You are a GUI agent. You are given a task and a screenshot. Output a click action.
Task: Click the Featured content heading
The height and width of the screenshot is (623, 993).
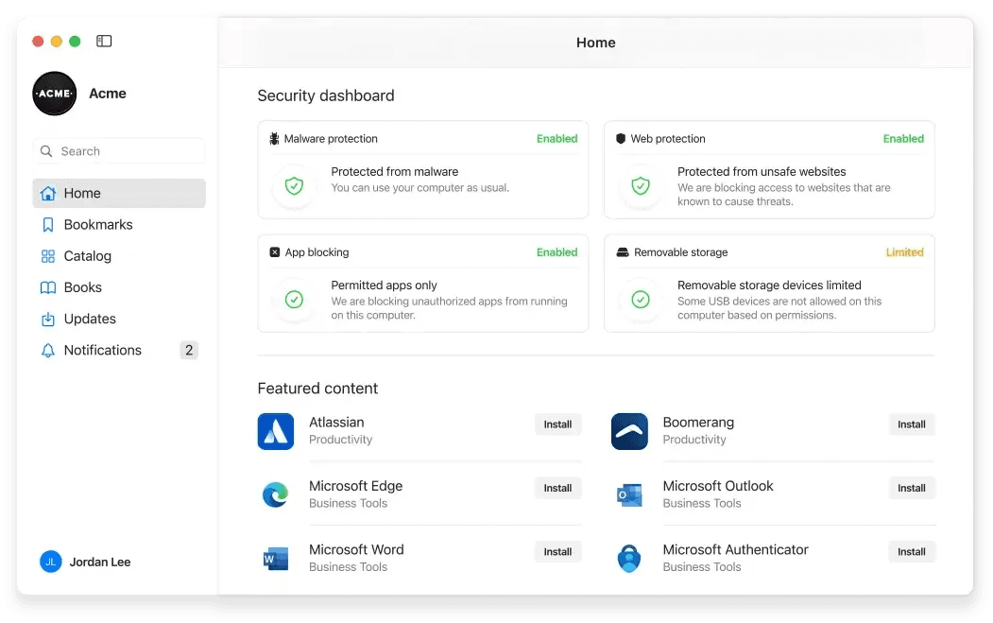coord(317,389)
